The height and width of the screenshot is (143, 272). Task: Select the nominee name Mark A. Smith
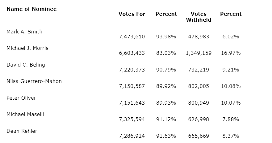coord(24,32)
